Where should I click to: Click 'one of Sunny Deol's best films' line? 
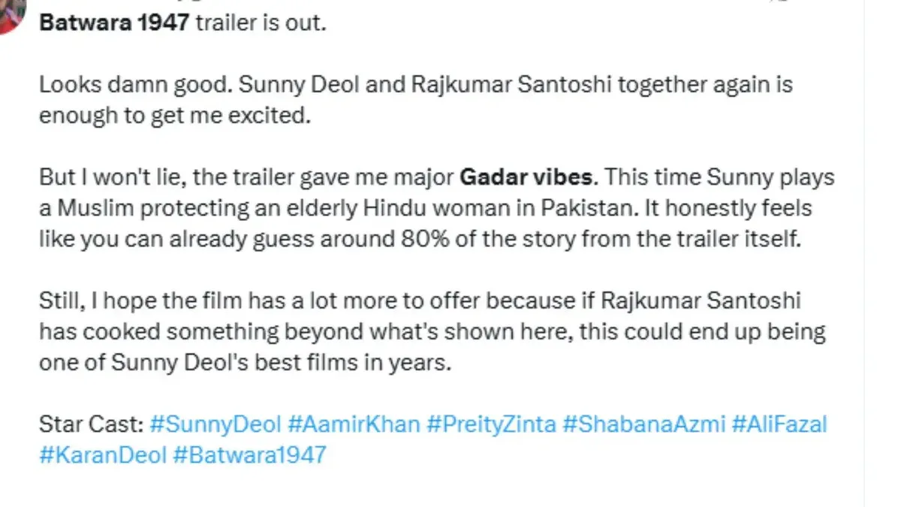(x=246, y=362)
